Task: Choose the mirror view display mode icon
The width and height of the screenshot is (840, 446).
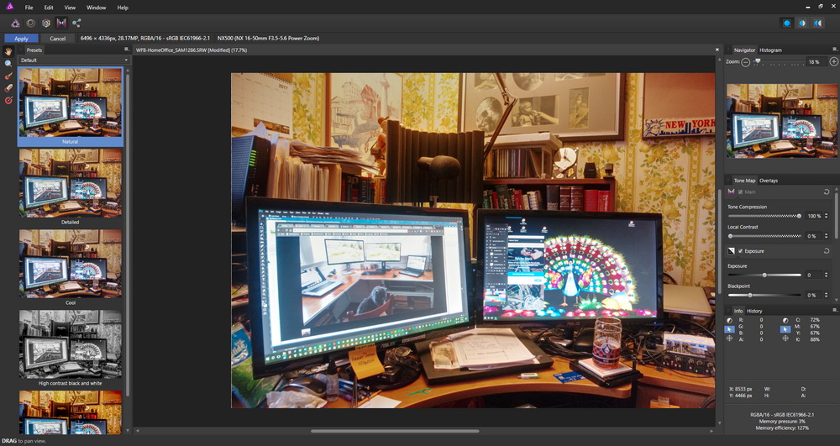Action: 817,23
